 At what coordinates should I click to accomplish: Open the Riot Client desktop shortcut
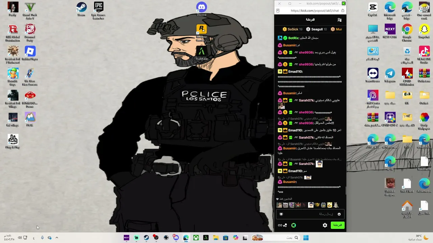tap(407, 186)
